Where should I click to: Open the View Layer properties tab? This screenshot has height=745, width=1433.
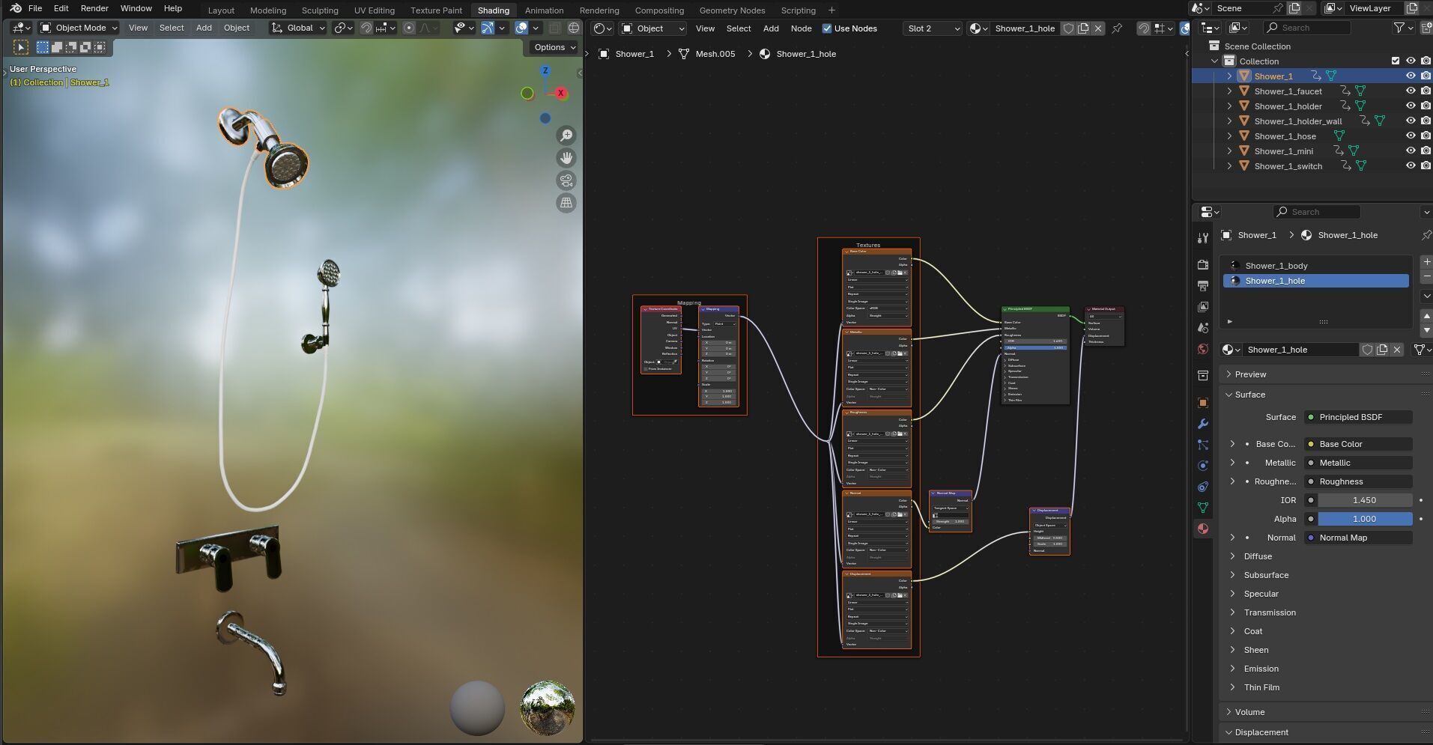pyautogui.click(x=1203, y=307)
